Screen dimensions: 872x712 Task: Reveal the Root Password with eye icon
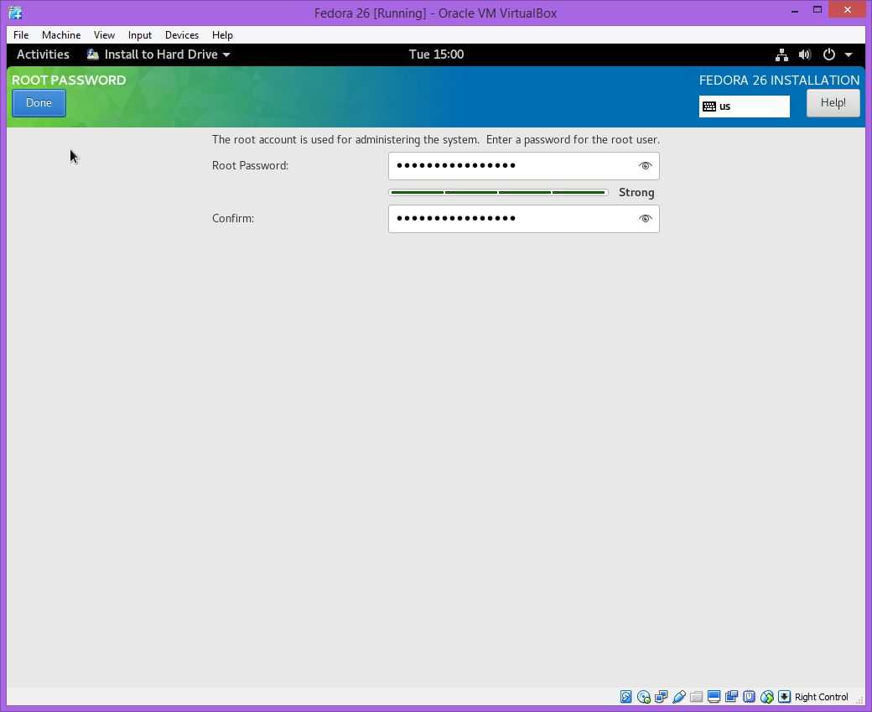pos(645,166)
